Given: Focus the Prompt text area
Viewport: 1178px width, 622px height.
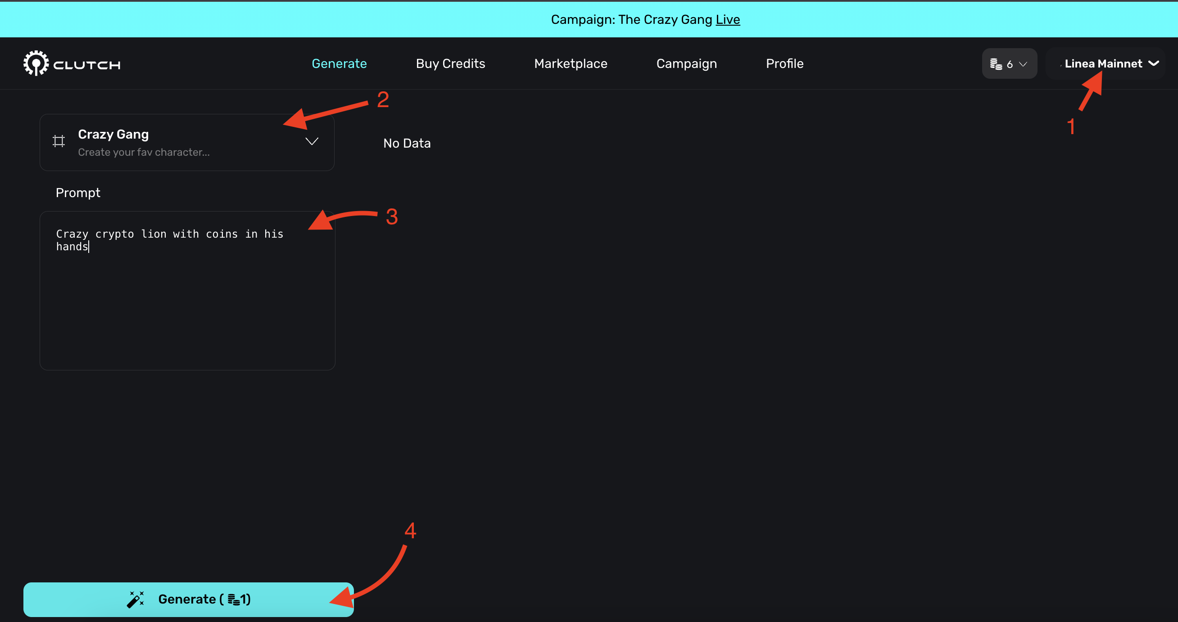Looking at the screenshot, I should pos(187,291).
